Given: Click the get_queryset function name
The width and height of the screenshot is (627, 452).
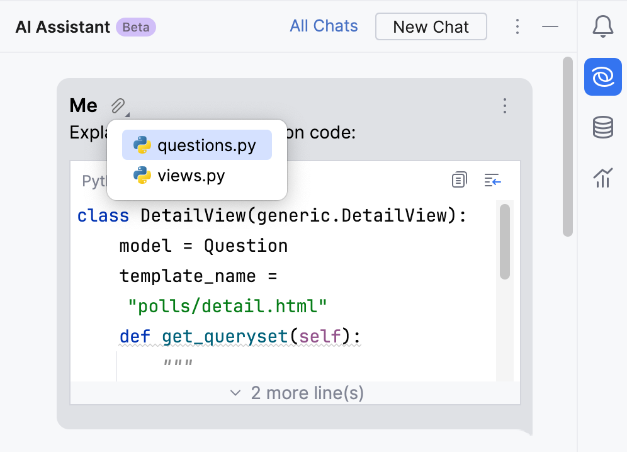Looking at the screenshot, I should click(225, 337).
